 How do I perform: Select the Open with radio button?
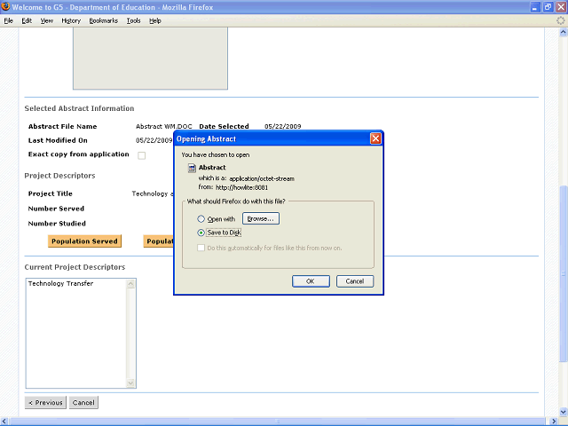(201, 219)
